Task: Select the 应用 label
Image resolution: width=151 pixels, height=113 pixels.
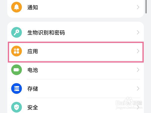Action: point(32,51)
